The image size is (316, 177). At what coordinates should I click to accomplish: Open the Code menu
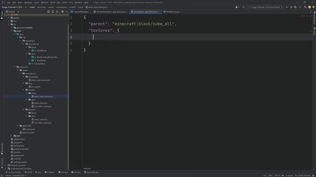[x=37, y=2]
